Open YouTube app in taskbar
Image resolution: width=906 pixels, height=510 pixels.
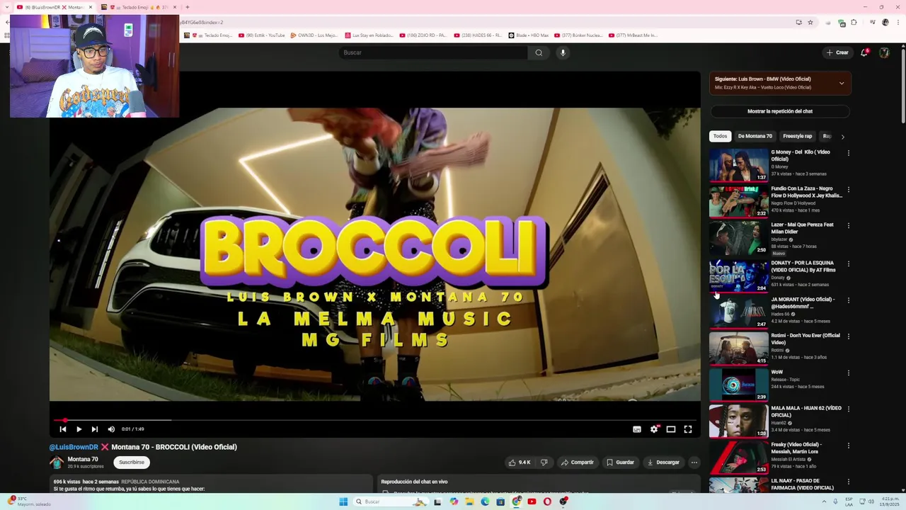(x=532, y=501)
